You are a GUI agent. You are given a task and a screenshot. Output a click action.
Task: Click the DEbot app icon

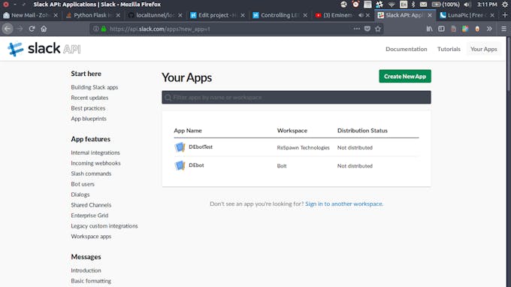(180, 165)
